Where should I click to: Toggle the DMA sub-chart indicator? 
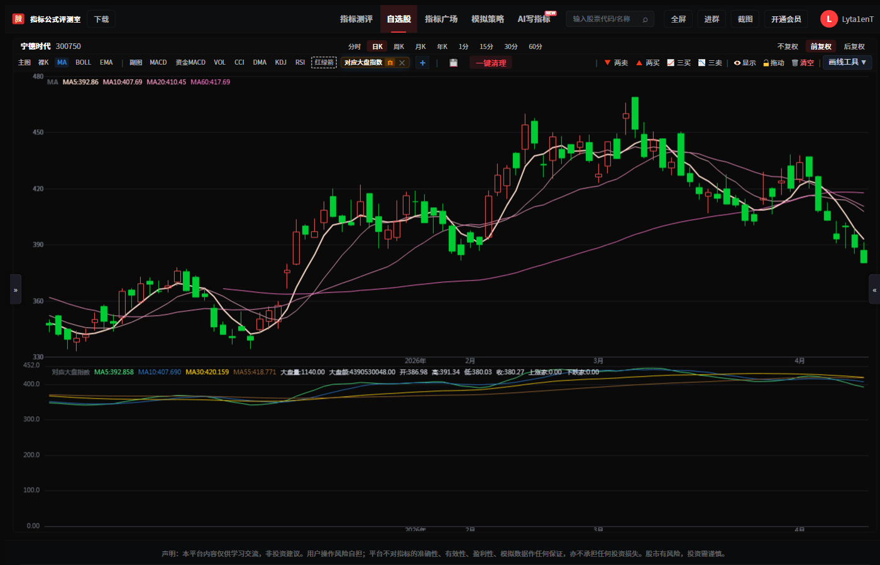[x=260, y=63]
